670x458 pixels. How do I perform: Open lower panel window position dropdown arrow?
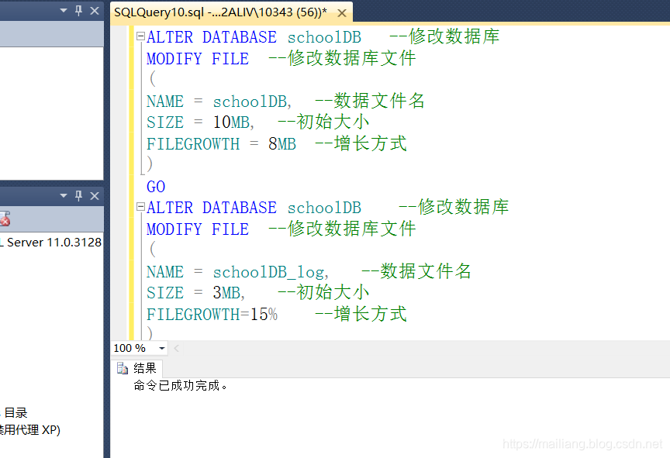click(x=64, y=195)
